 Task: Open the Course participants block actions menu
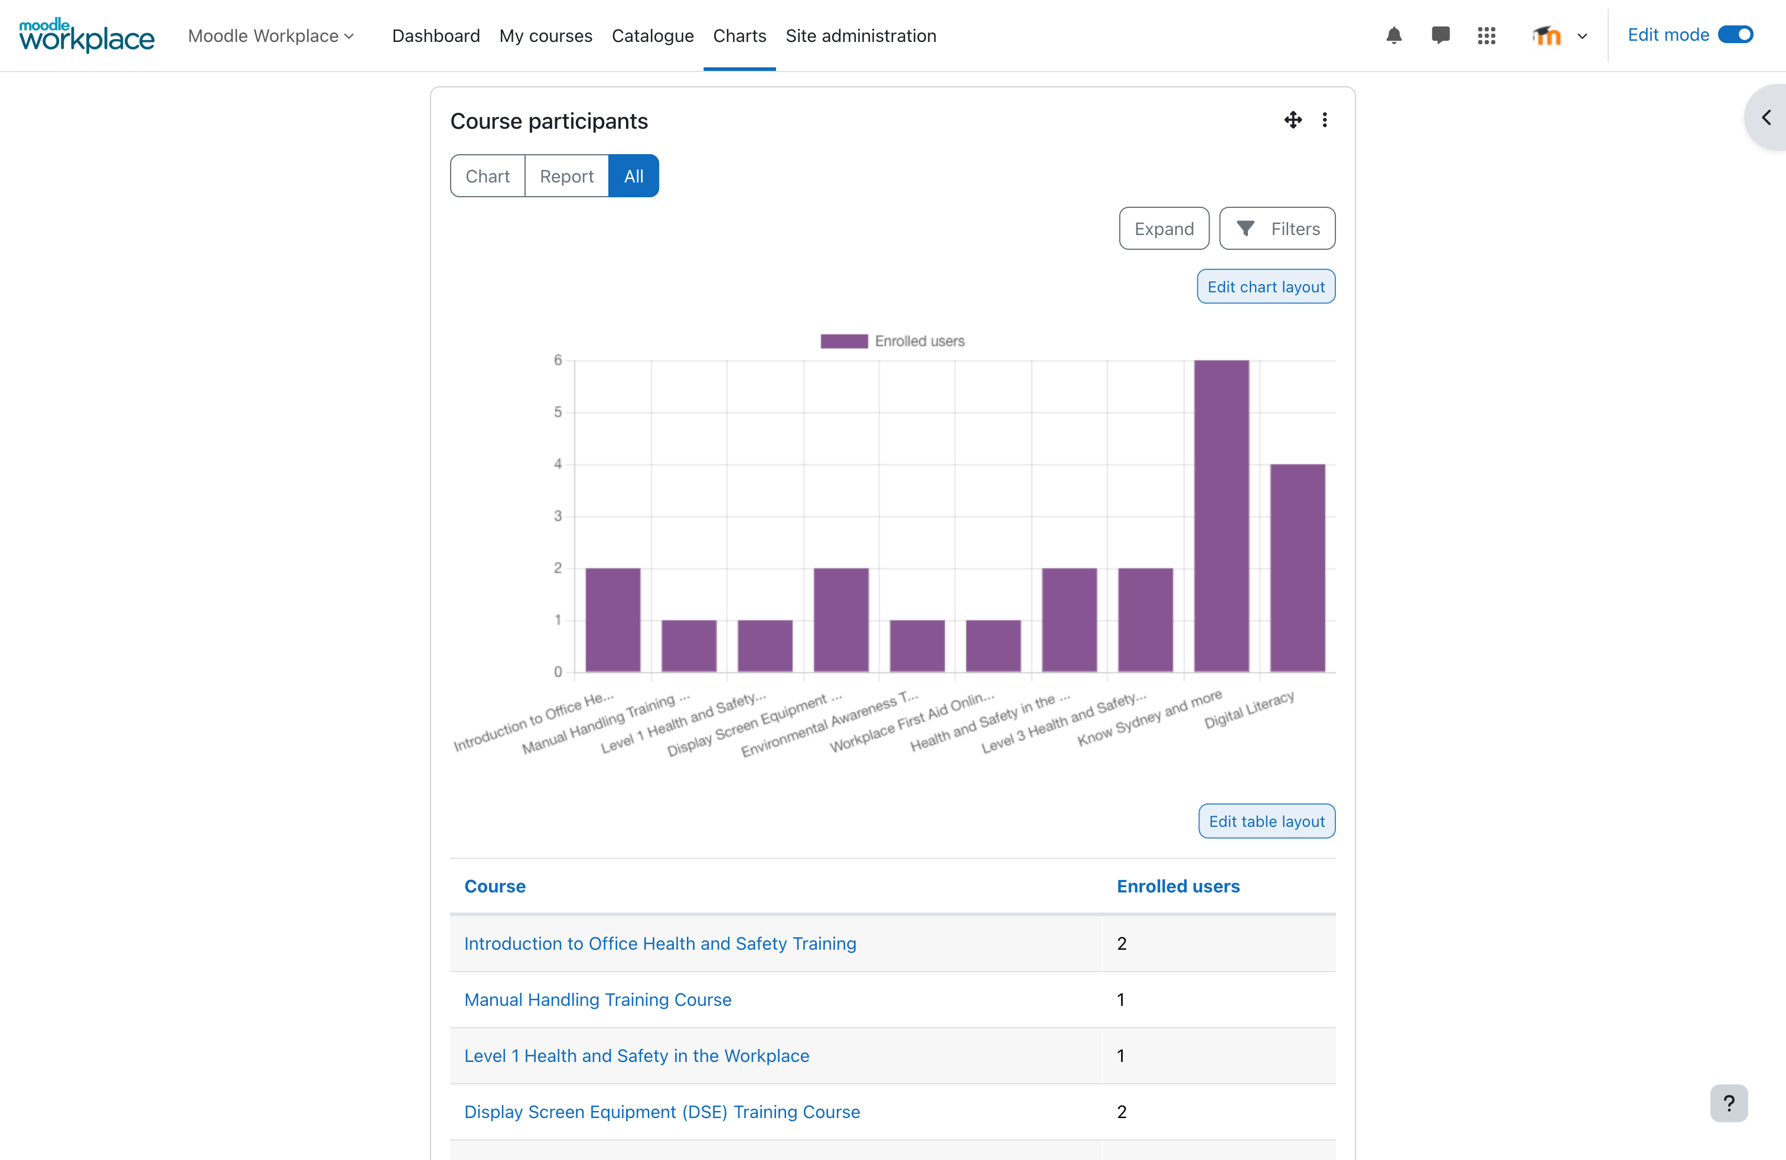[x=1325, y=120]
